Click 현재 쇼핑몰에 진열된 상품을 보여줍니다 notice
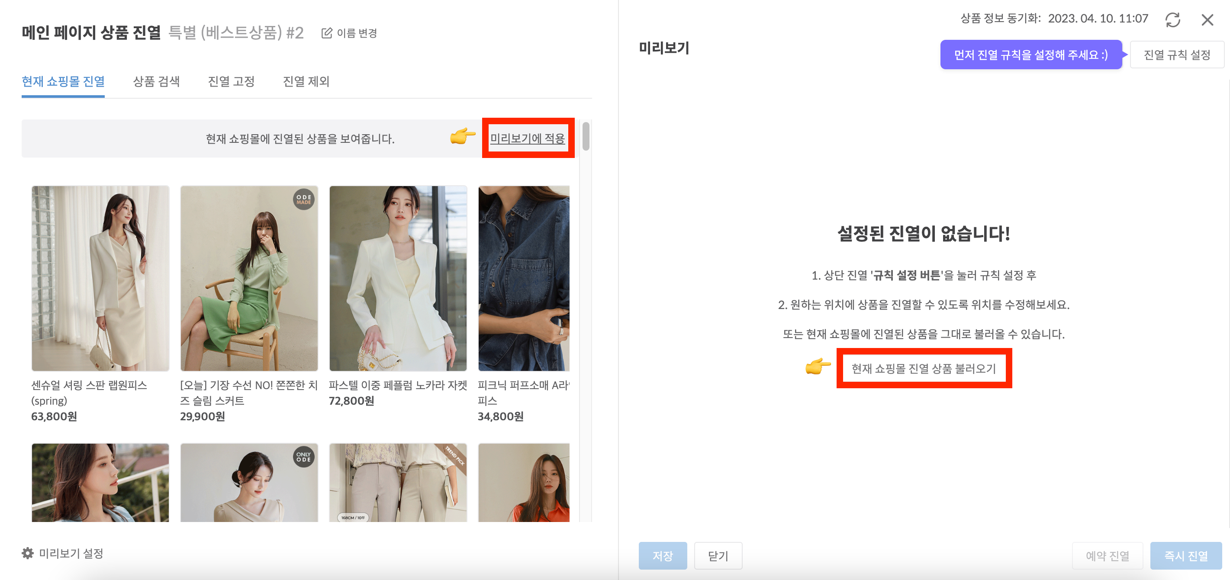This screenshot has width=1230, height=580. coord(300,139)
